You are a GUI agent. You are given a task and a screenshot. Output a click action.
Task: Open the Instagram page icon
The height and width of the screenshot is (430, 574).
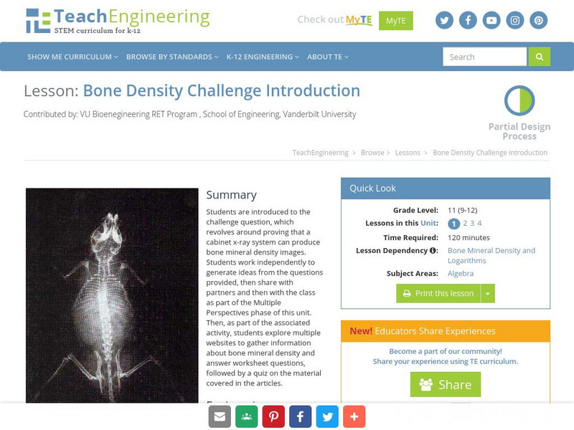coord(514,21)
